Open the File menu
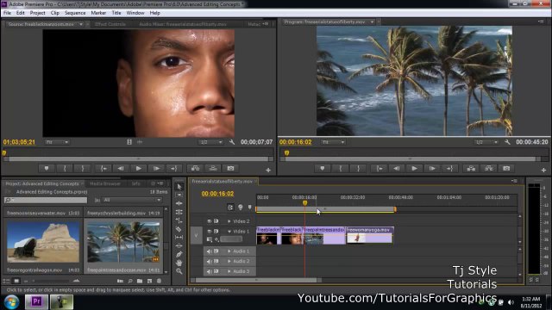This screenshot has height=310, width=552. (x=8, y=13)
